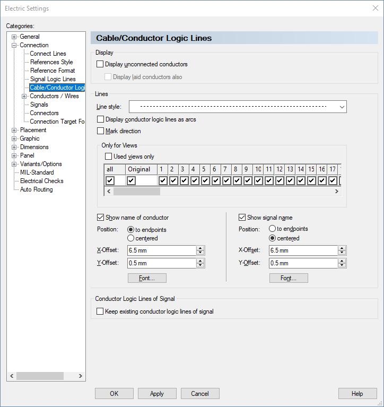
Task: Uncheck the Original view checkbox
Action: [132, 180]
